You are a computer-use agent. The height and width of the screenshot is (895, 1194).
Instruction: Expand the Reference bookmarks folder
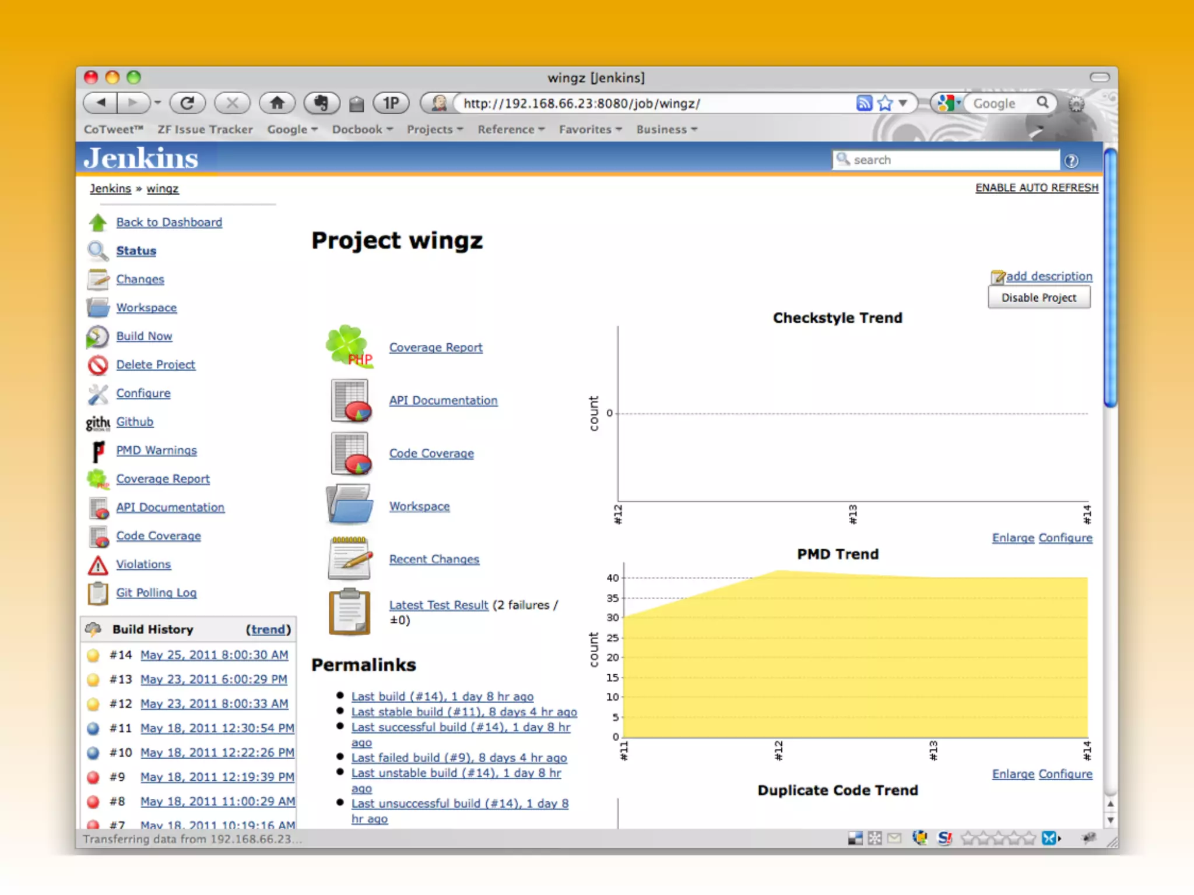pyautogui.click(x=511, y=129)
